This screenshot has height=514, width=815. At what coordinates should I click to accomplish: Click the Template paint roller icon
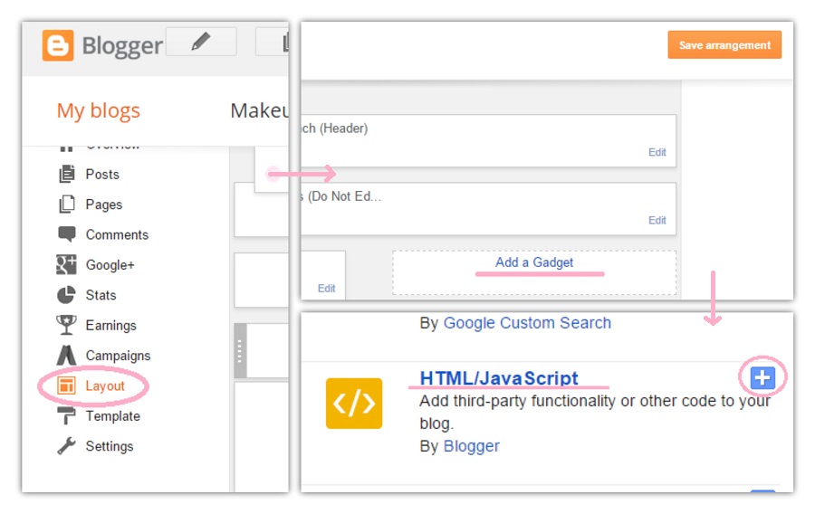point(66,416)
